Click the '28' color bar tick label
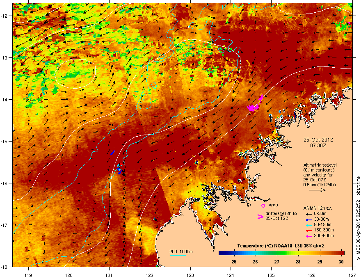This screenshot has height=279, width=361. [x=298, y=262]
